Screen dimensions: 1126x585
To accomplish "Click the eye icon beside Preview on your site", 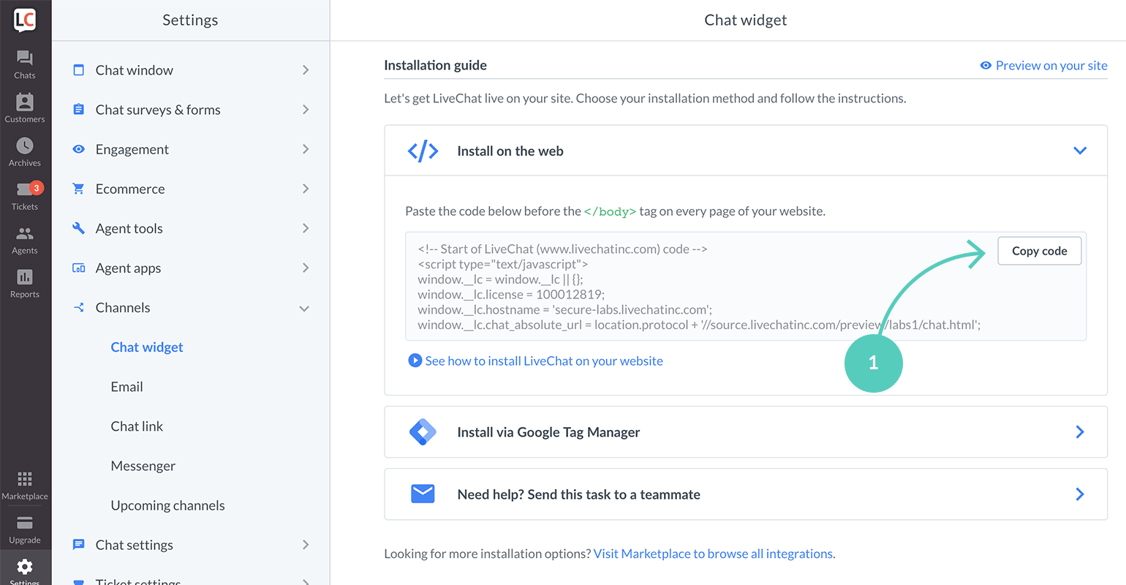I will [x=986, y=66].
